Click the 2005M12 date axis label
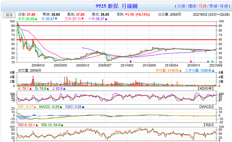This screenshot has width=232, height=142. tap(82, 65)
